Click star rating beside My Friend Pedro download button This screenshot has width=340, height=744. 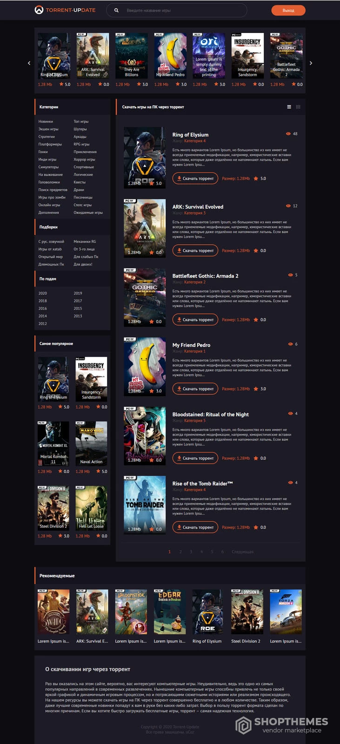coord(256,389)
